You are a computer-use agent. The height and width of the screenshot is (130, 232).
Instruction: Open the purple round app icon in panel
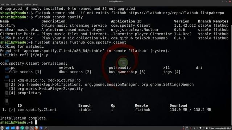coord(17,128)
